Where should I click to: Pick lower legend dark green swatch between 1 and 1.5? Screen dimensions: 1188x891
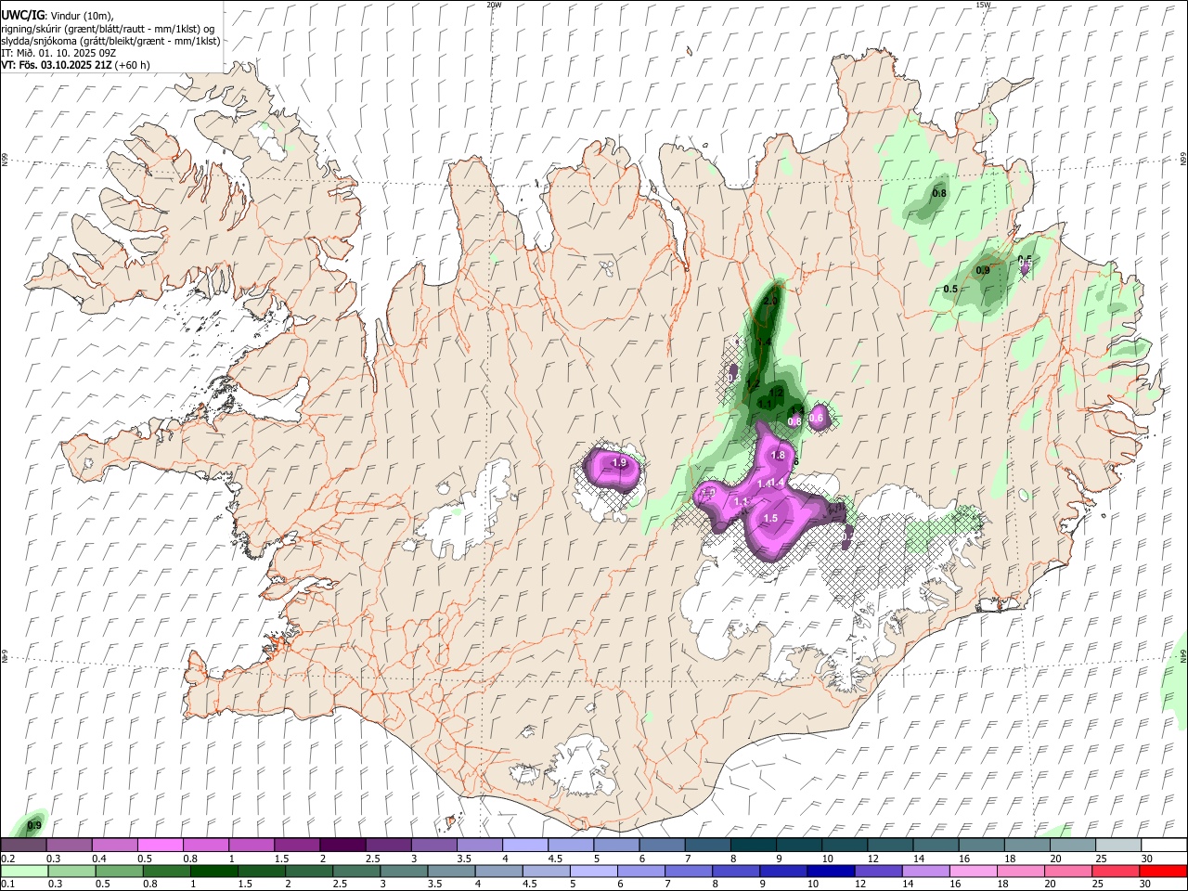point(213,871)
